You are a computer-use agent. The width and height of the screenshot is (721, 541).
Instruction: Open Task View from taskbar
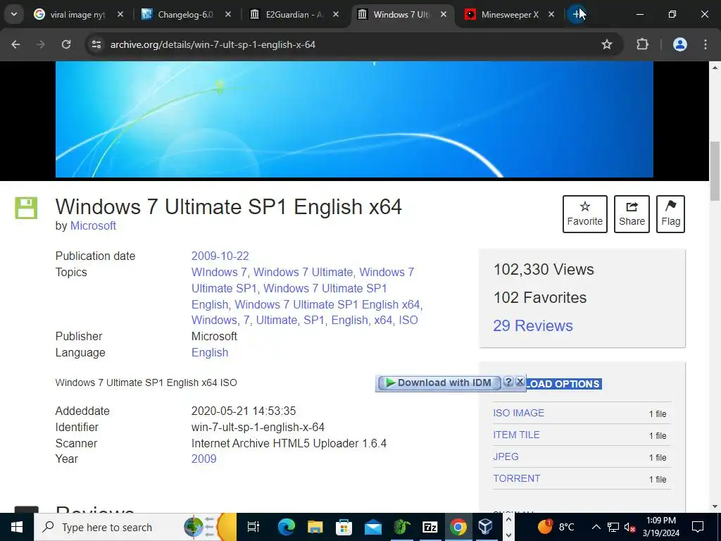pyautogui.click(x=253, y=527)
